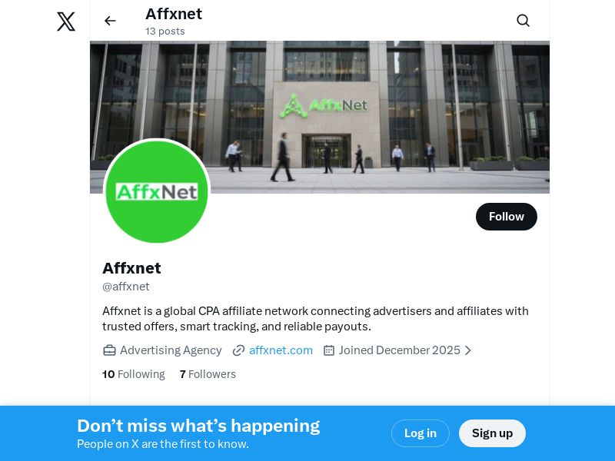View Joined December 2025 details
The width and height of the screenshot is (615, 461).
click(399, 350)
